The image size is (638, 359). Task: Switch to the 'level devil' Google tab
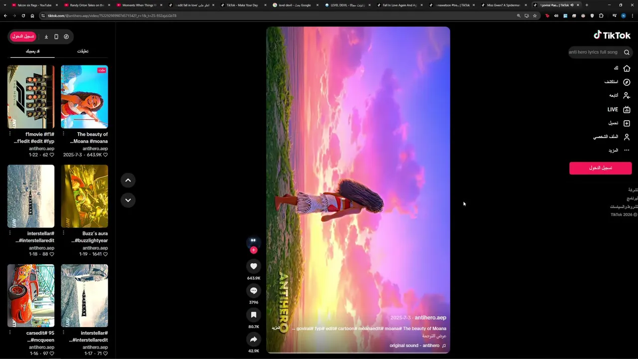pos(295,5)
